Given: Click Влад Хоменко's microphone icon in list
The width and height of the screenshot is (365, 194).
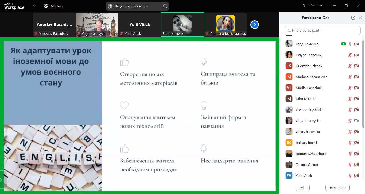Looking at the screenshot, I should click(x=350, y=44).
